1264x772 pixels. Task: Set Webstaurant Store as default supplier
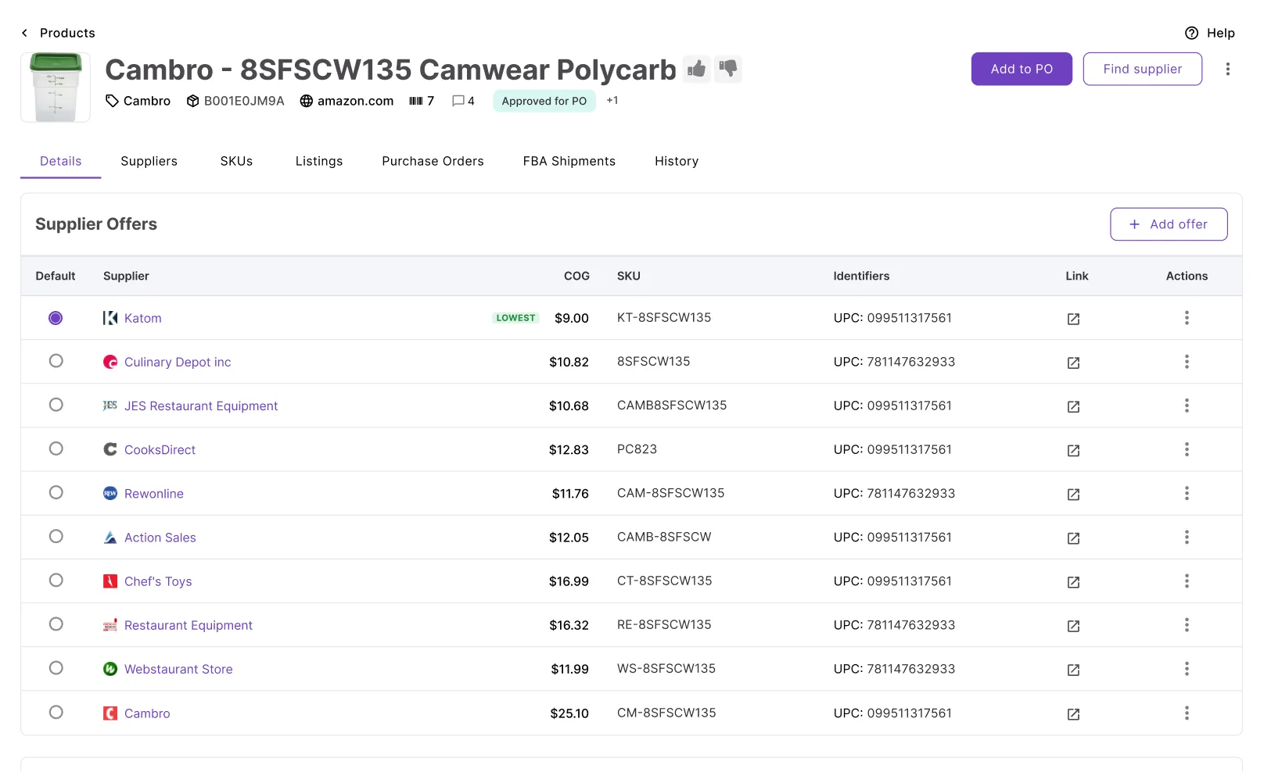coord(56,668)
